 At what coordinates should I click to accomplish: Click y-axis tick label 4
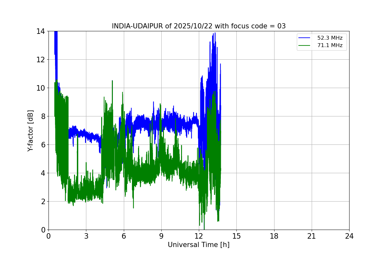43,173
